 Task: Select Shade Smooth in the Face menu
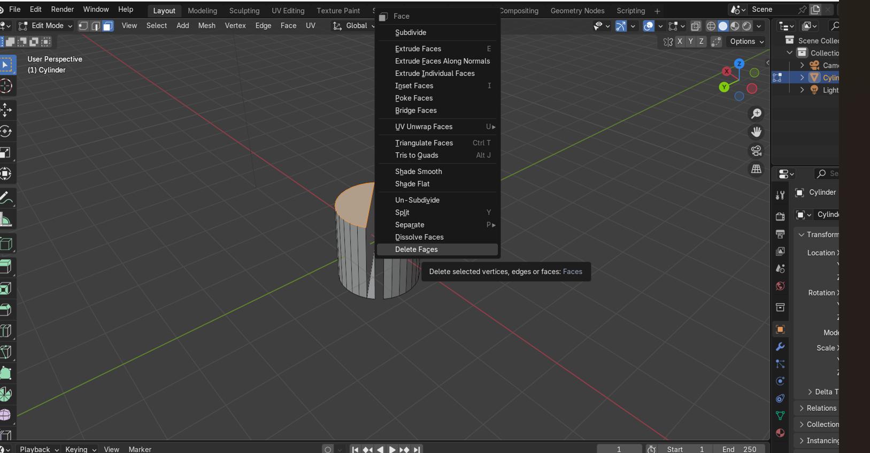tap(437, 171)
